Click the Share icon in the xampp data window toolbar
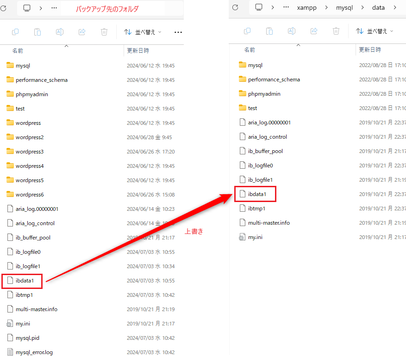 (x=314, y=31)
